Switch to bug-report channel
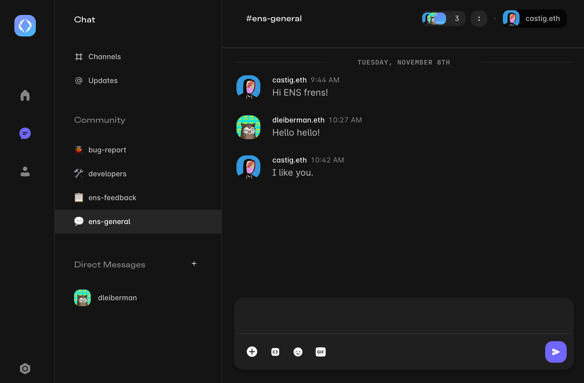 point(107,150)
